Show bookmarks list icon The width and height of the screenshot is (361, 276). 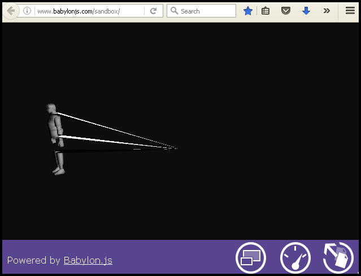click(x=266, y=11)
